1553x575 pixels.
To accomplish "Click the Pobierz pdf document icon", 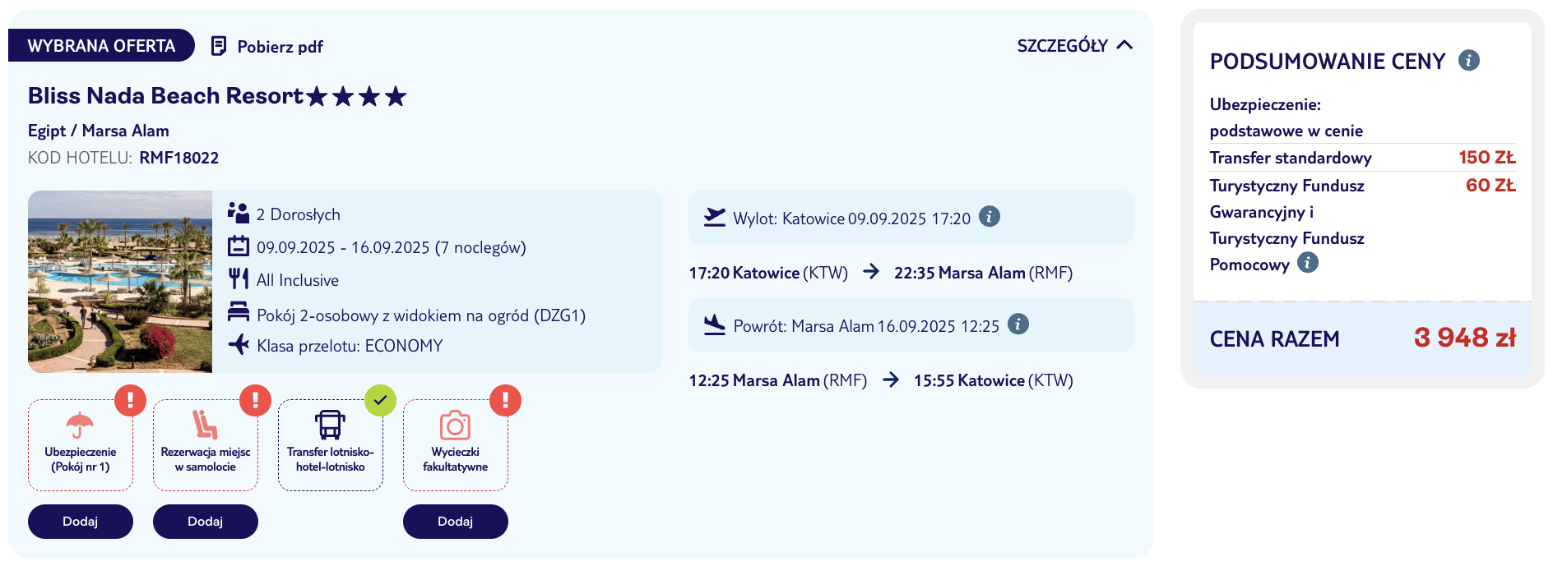I will (x=218, y=46).
